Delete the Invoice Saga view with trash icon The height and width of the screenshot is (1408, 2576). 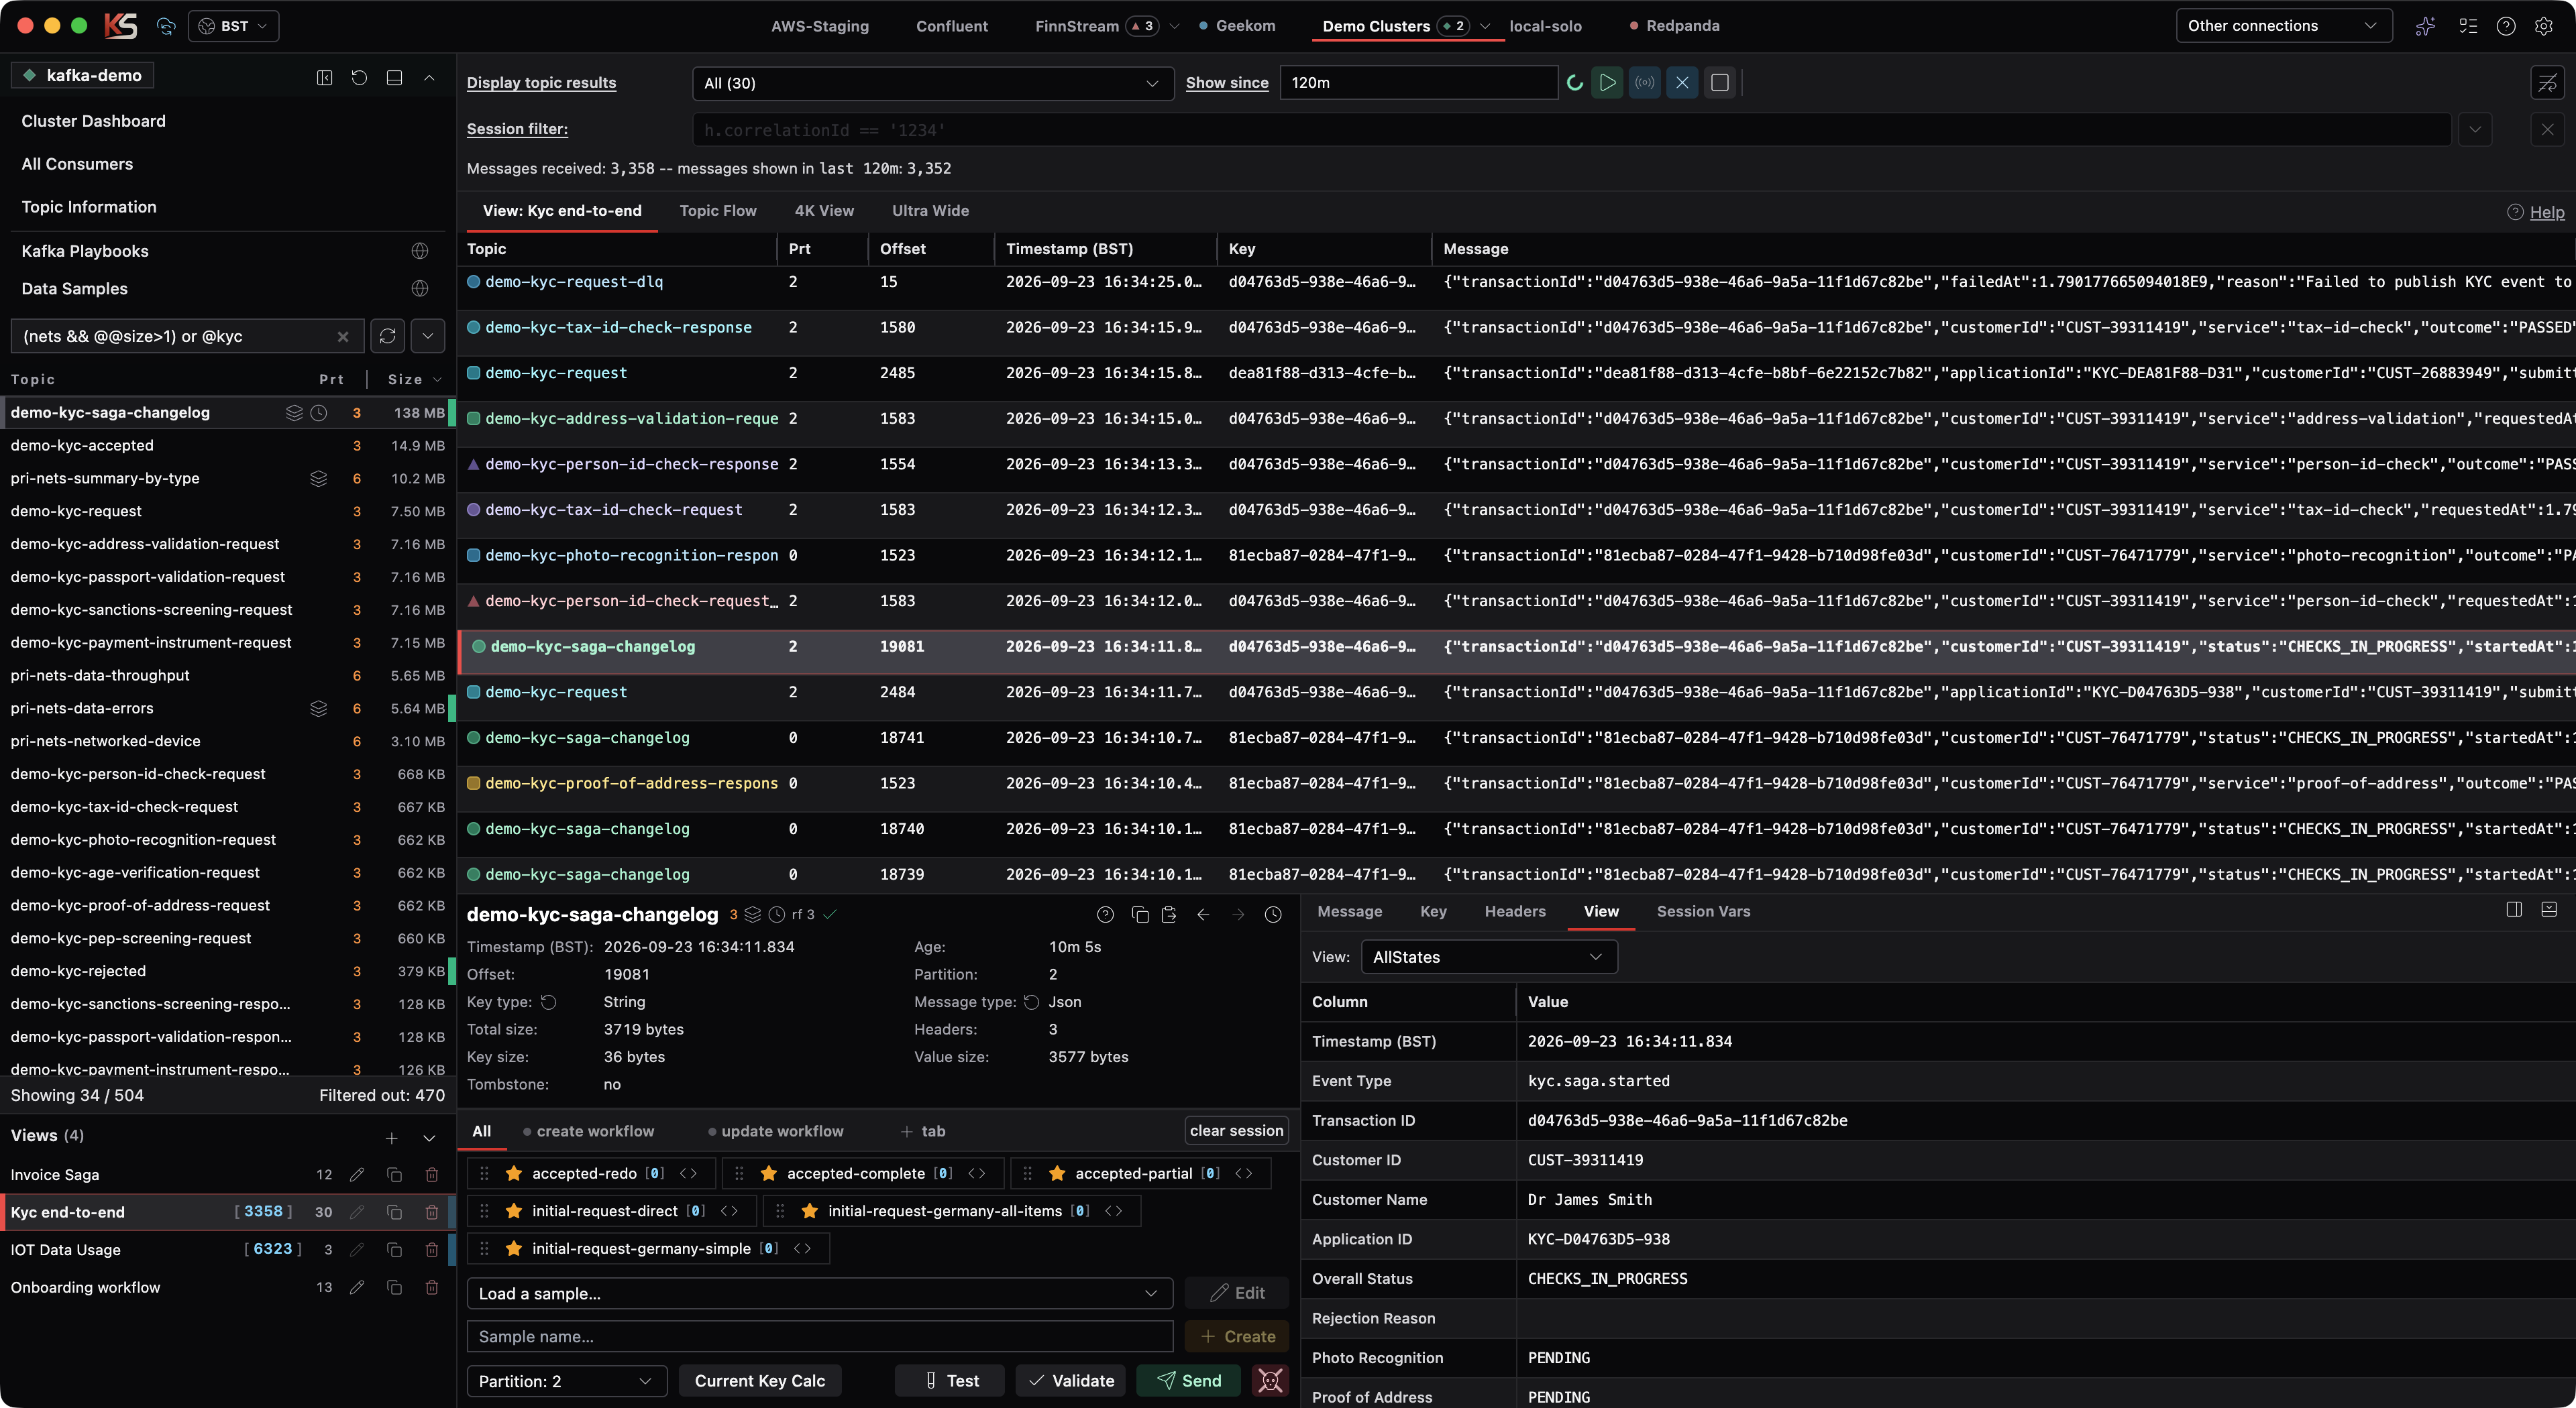pyautogui.click(x=432, y=1175)
